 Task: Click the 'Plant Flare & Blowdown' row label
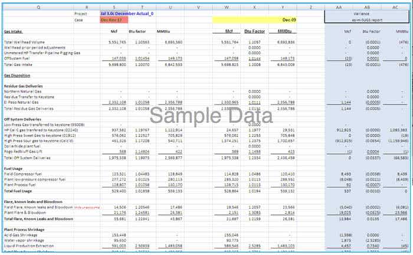click(25, 212)
